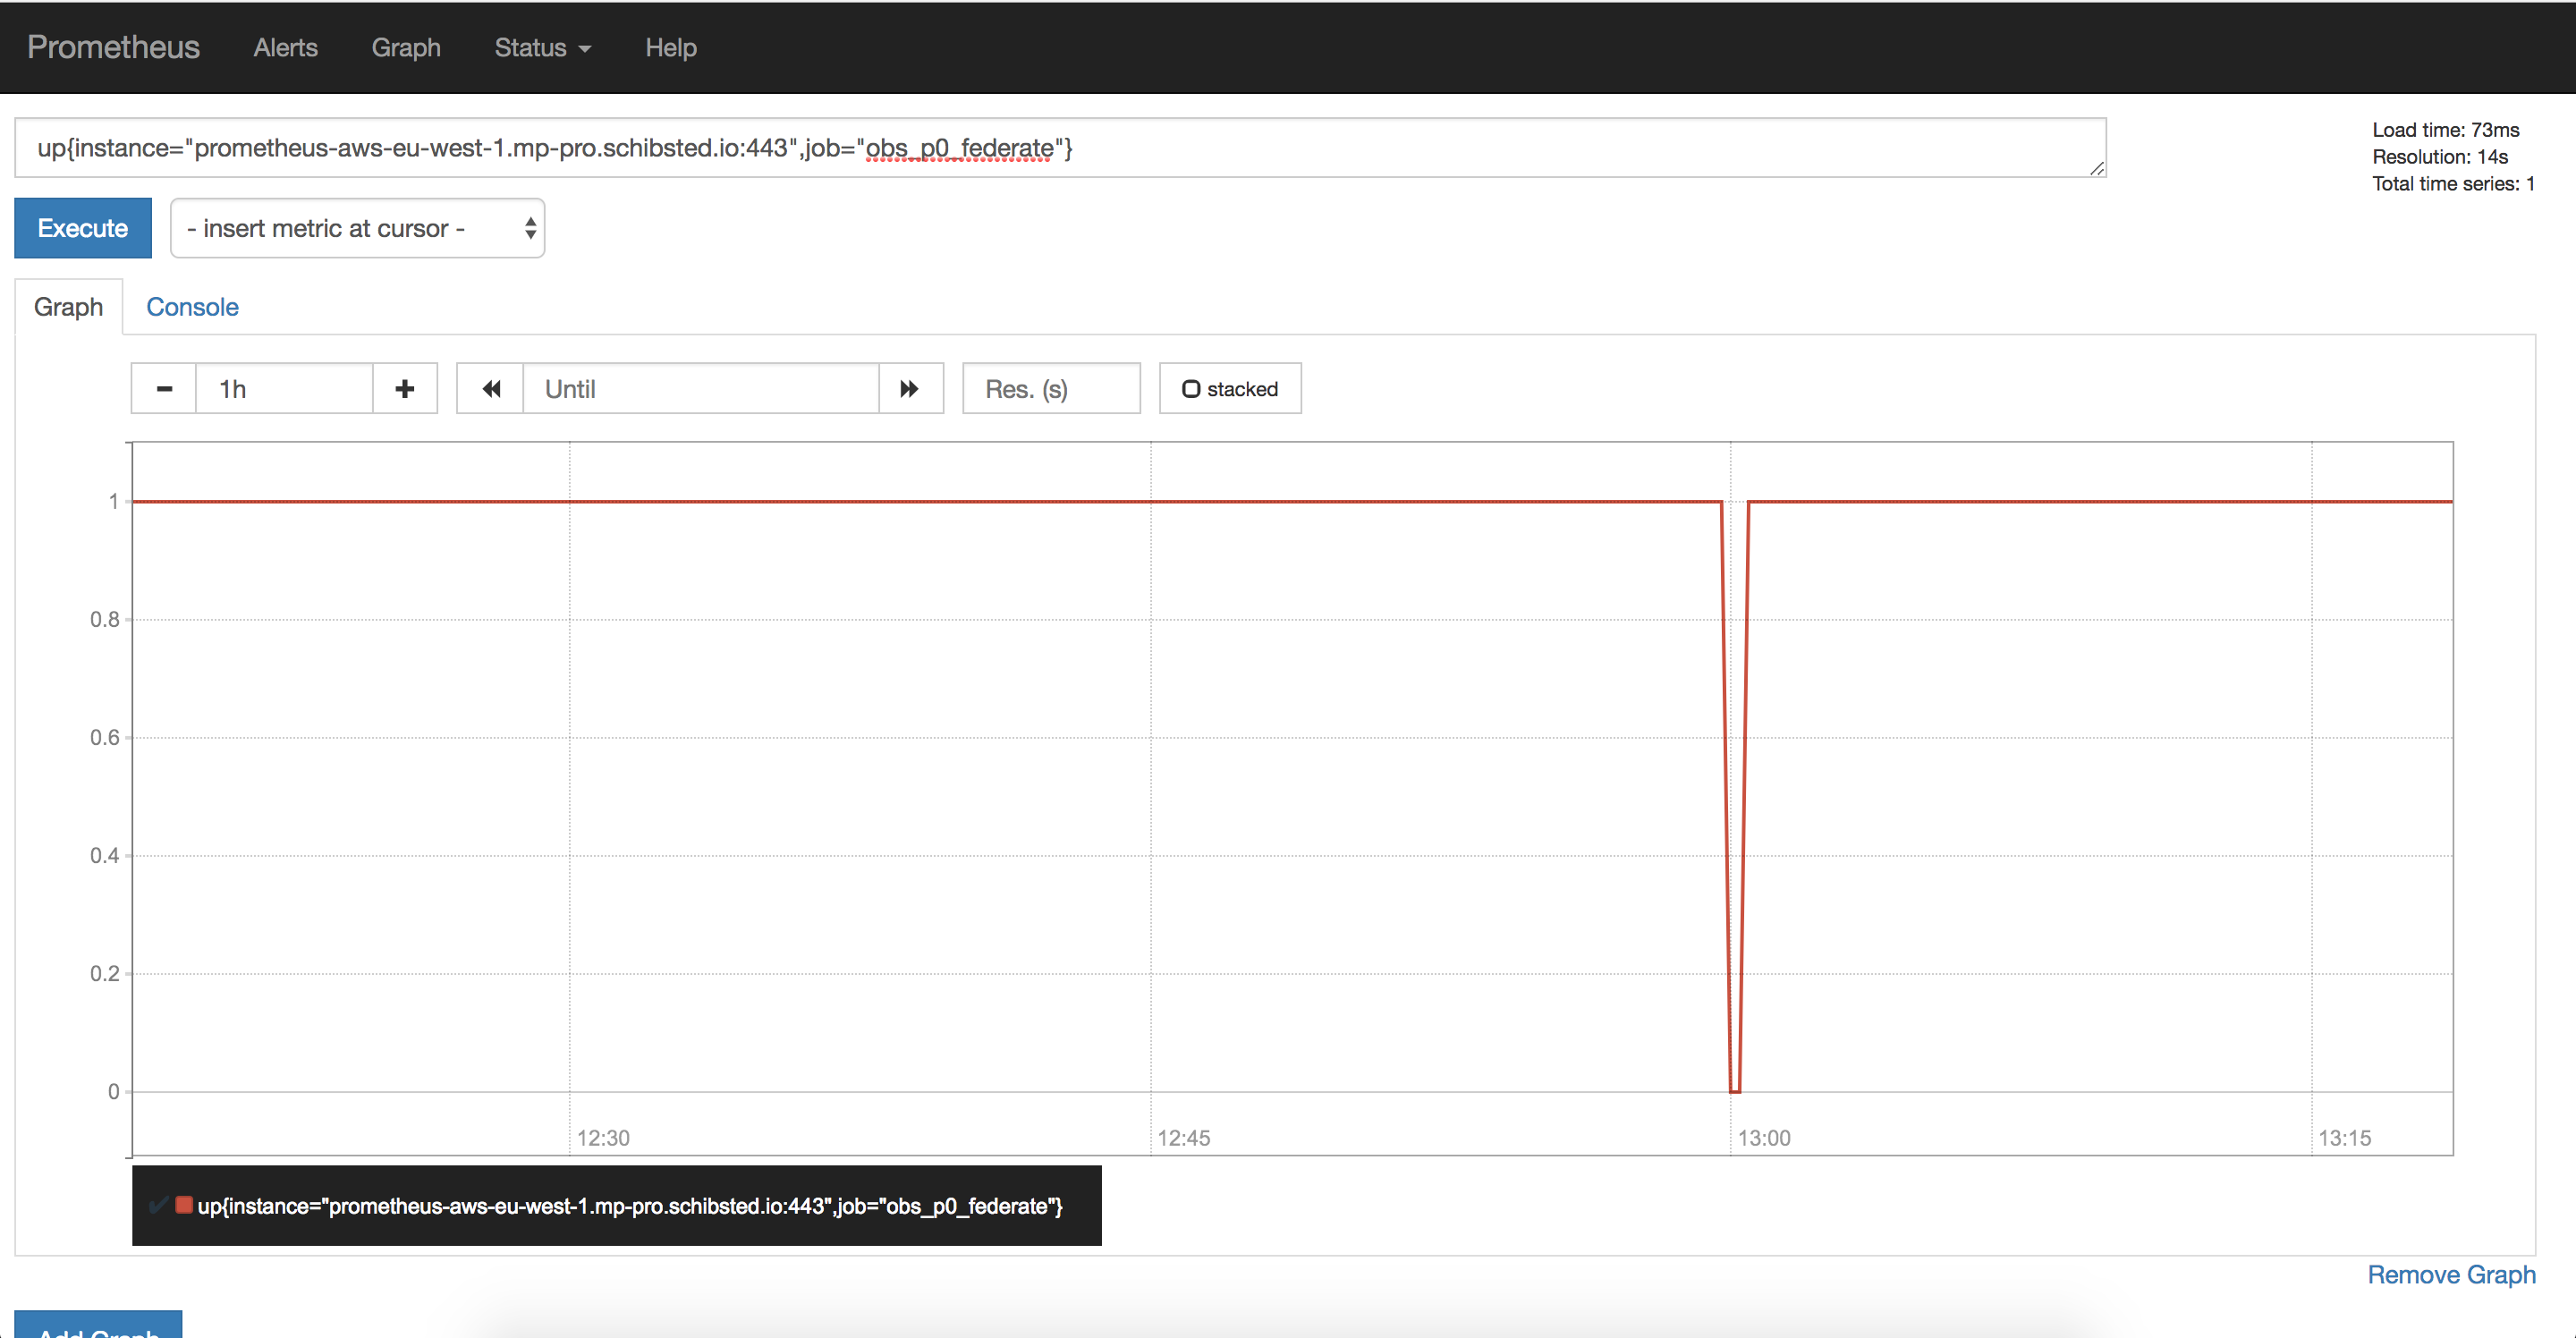The width and height of the screenshot is (2576, 1338).
Task: Expand the Status menu in navbar
Action: tap(542, 48)
